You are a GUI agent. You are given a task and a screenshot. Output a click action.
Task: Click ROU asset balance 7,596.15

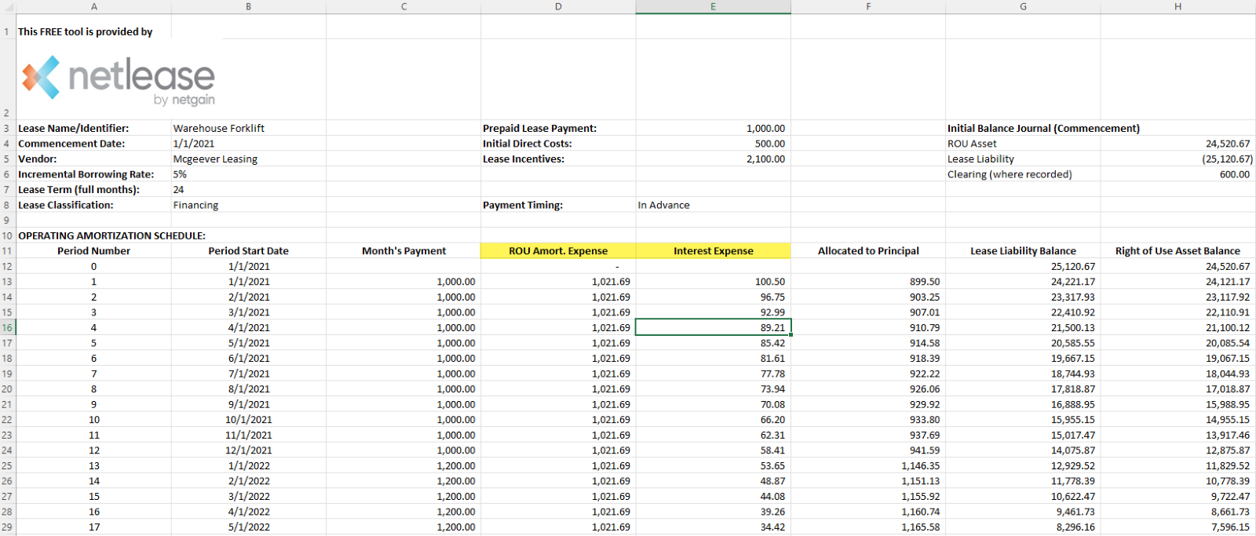pyautogui.click(x=1177, y=527)
